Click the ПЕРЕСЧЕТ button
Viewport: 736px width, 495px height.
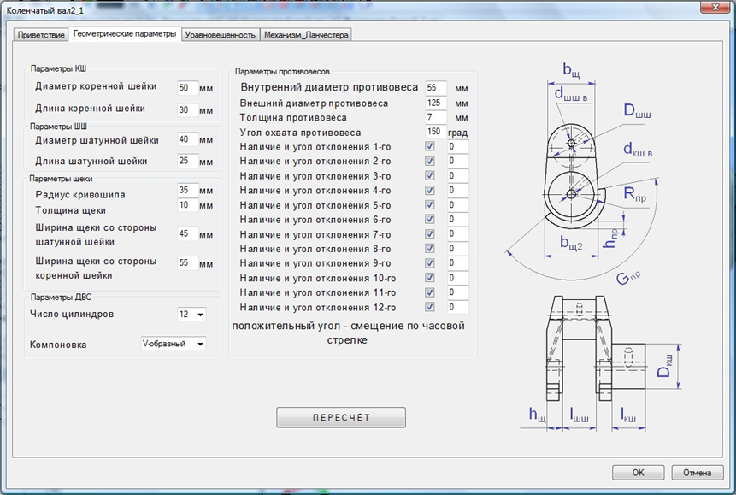tap(341, 417)
